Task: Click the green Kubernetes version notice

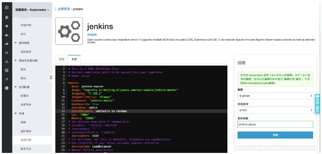Action: pyautogui.click(x=275, y=79)
